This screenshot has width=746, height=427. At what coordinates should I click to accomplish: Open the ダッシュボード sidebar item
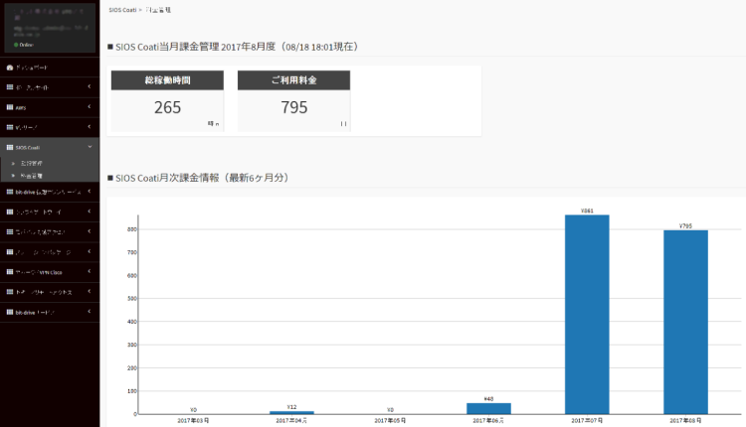coord(50,68)
